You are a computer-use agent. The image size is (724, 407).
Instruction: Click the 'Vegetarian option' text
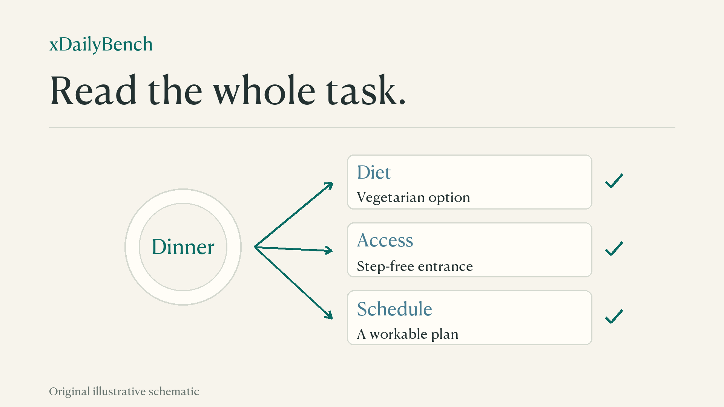pyautogui.click(x=413, y=197)
